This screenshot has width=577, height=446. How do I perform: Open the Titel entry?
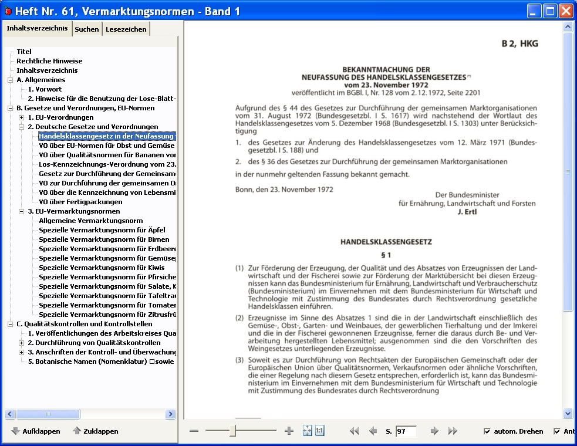pos(24,52)
